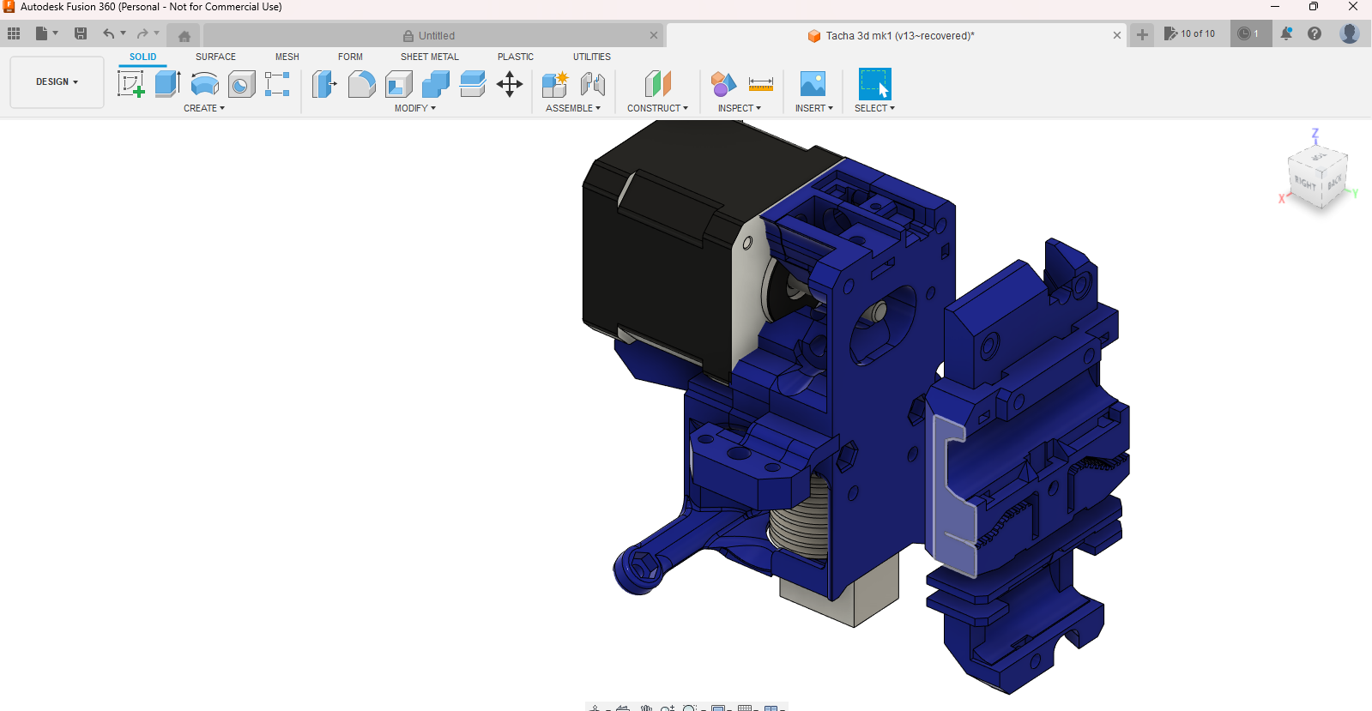This screenshot has height=711, width=1372.
Task: Switch to the SOLID tab
Action: pyautogui.click(x=143, y=57)
